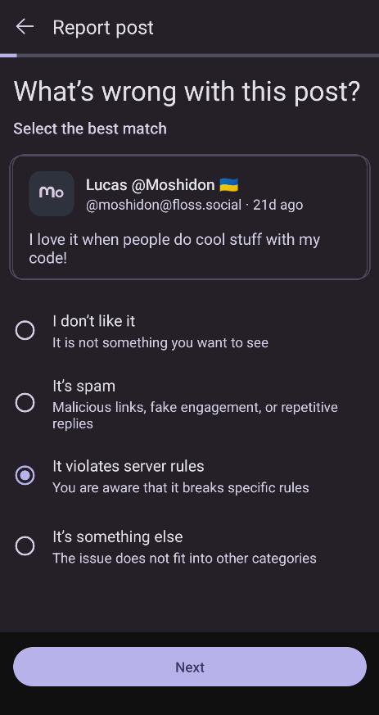Screen dimensions: 379x715
Task: Click 'You are aware that it breaks specific rules'
Action: 181,488
